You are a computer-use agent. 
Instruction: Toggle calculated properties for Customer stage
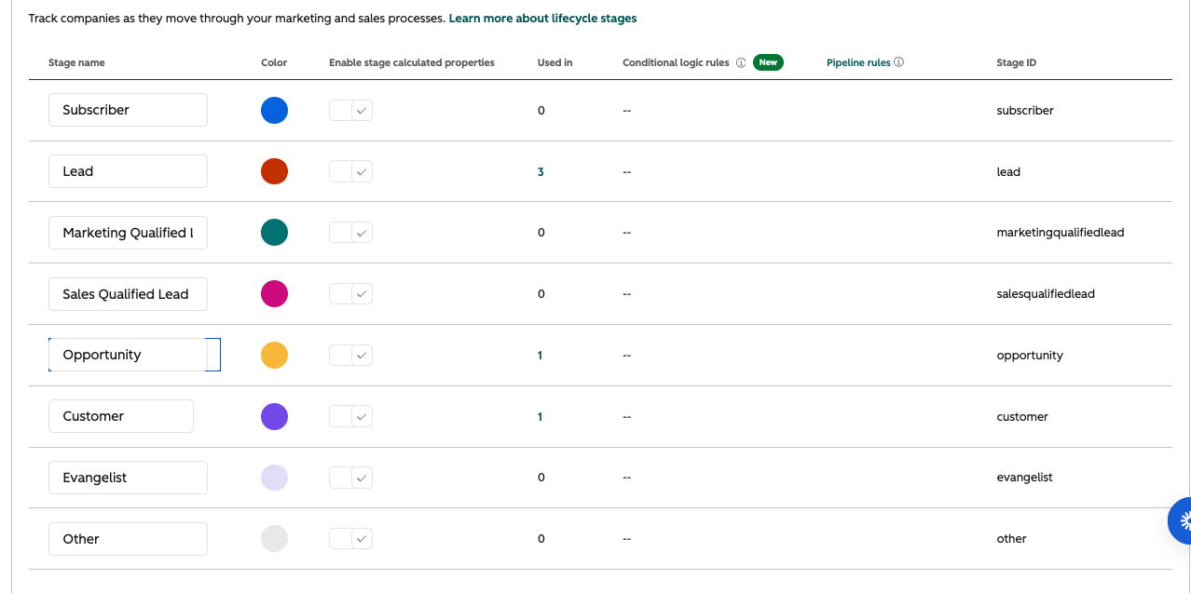coord(350,416)
